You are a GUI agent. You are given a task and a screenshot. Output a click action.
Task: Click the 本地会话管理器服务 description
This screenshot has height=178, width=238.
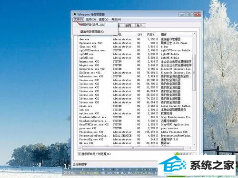coord(173,110)
